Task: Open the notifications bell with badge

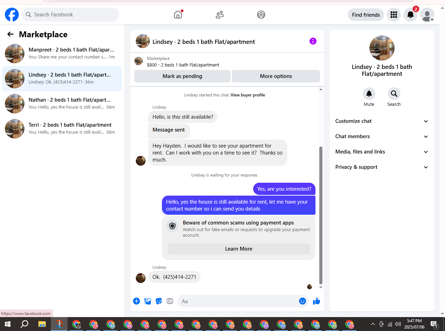Action: [x=411, y=15]
